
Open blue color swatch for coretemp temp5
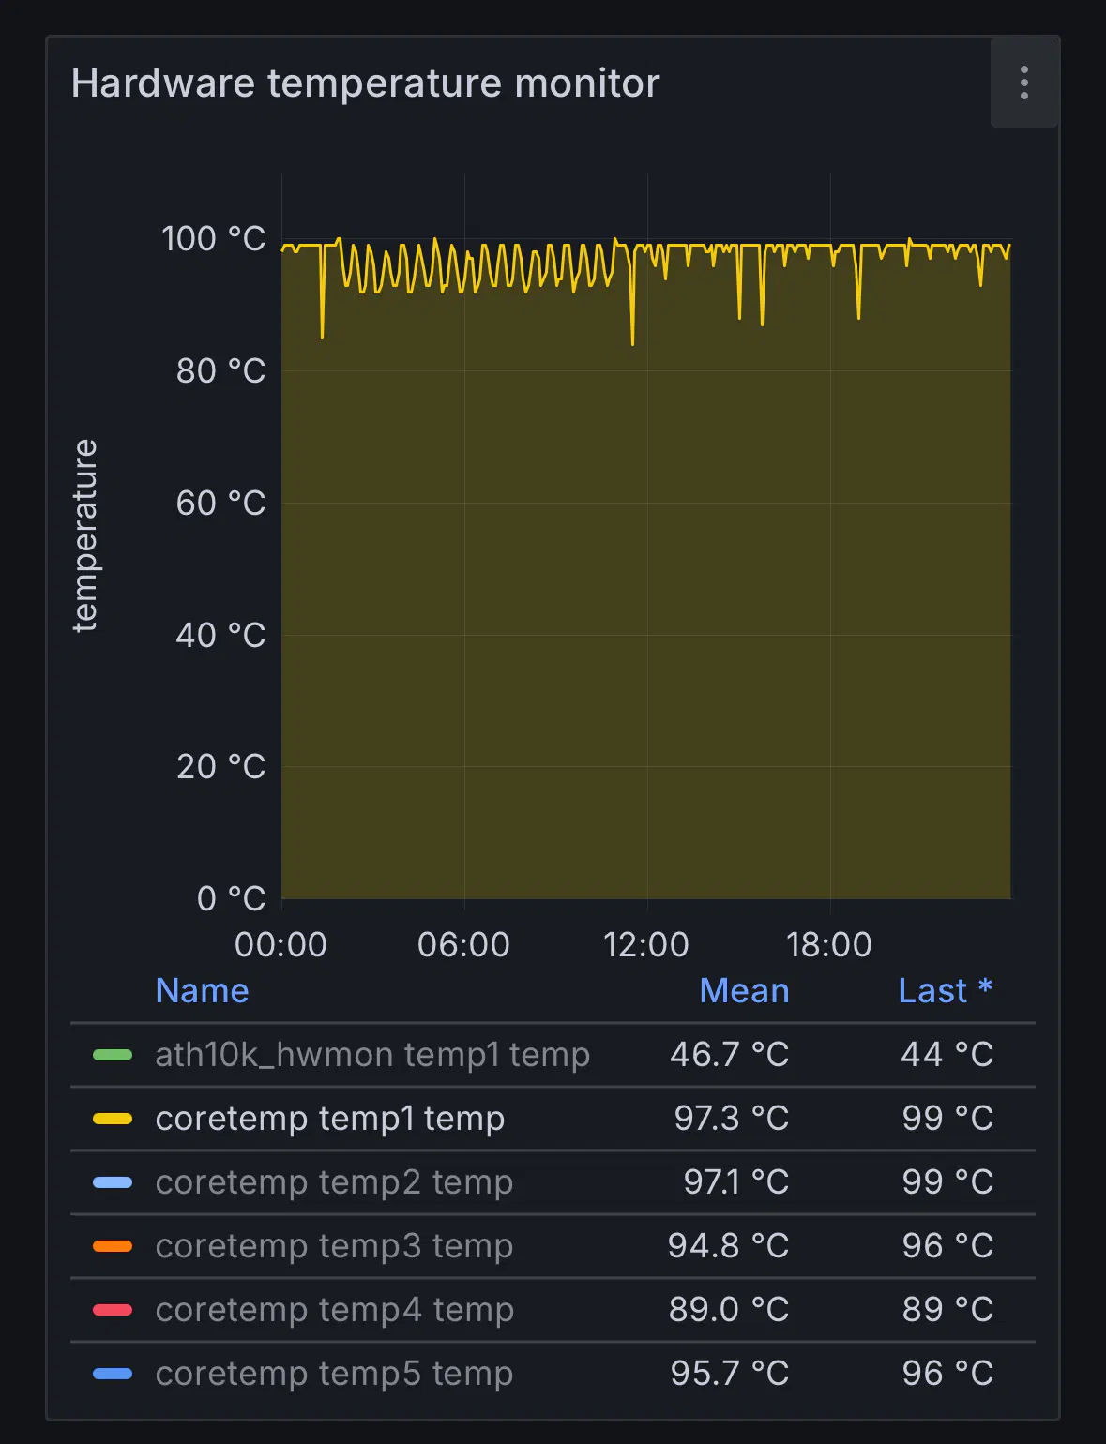113,1374
